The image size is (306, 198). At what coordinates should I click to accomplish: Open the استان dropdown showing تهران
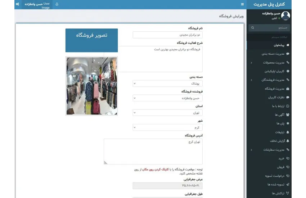tap(167, 113)
